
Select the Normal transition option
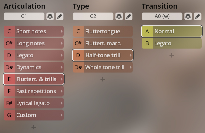click(x=172, y=31)
